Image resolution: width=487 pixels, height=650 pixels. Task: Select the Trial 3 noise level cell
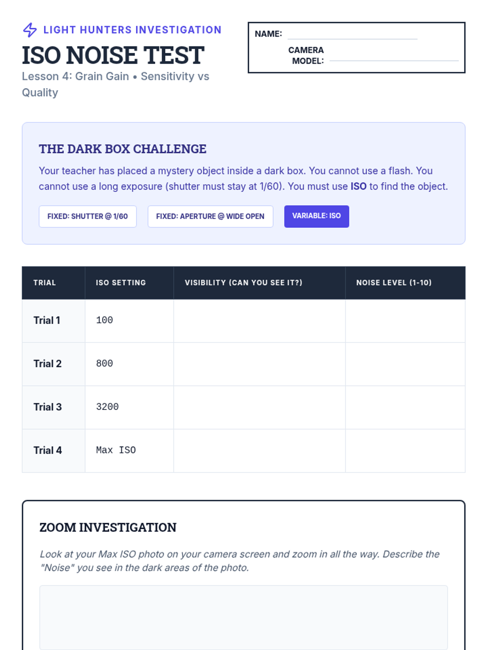coord(405,407)
